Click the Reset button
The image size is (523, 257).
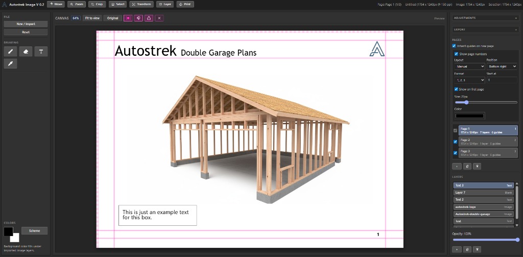tap(26, 32)
